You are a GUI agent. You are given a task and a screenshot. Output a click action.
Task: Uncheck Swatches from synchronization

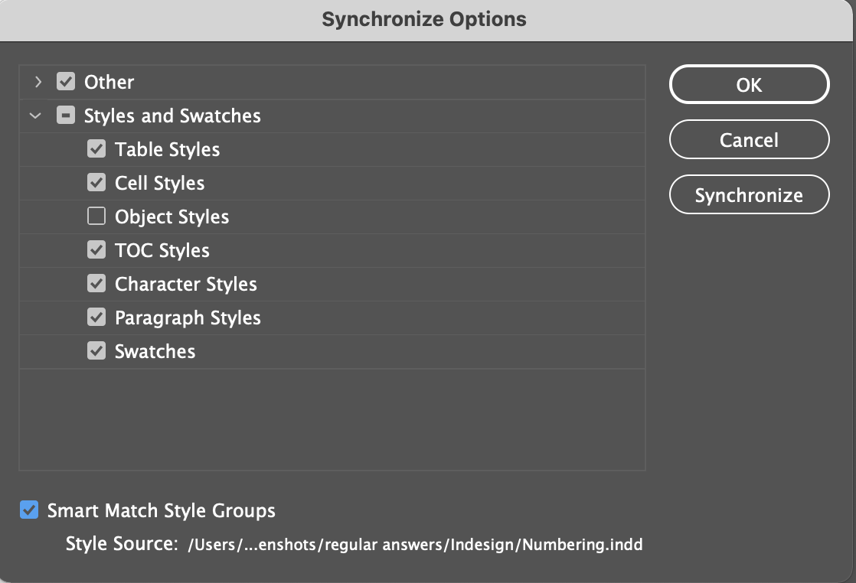(96, 351)
